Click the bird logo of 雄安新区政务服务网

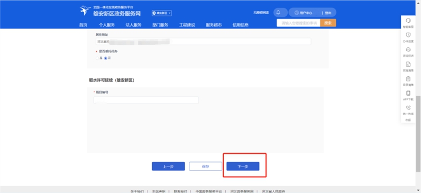[x=85, y=11]
